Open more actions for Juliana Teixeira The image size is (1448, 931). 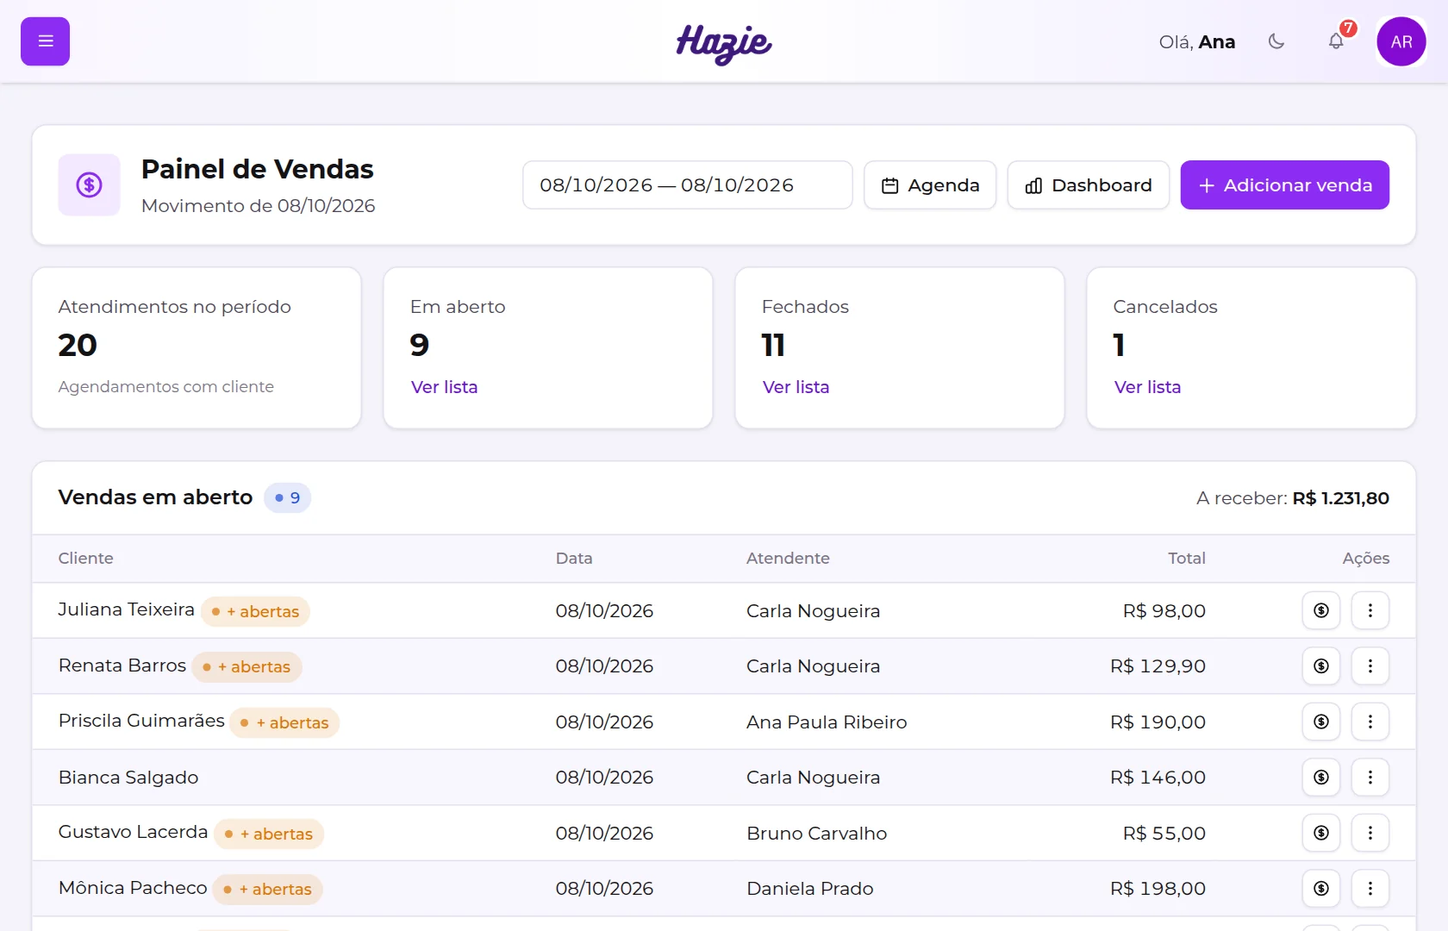click(x=1370, y=610)
